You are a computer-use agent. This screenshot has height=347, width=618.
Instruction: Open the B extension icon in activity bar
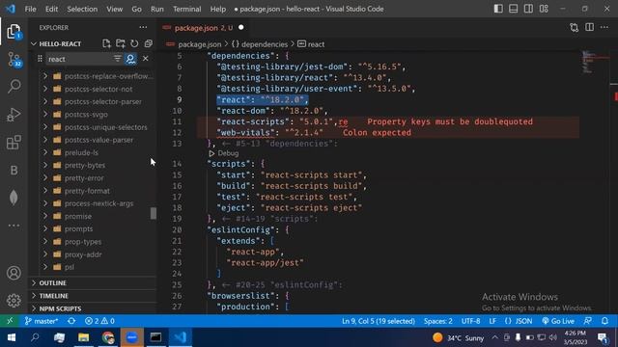[14, 170]
